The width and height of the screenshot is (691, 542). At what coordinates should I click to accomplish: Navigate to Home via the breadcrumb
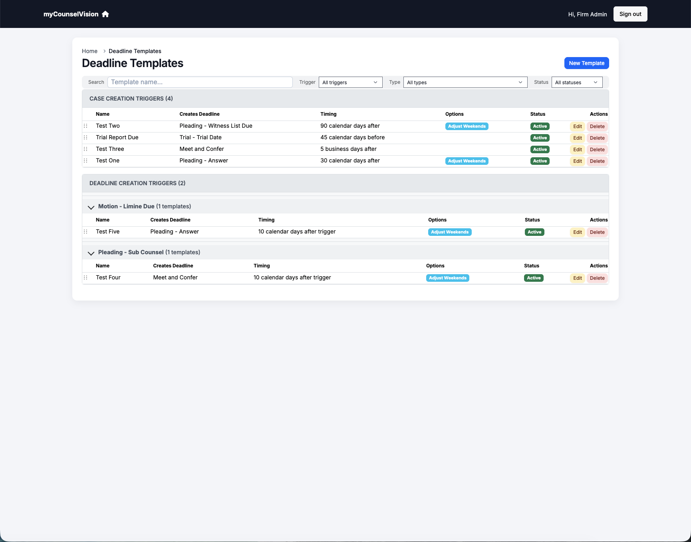[x=89, y=51]
